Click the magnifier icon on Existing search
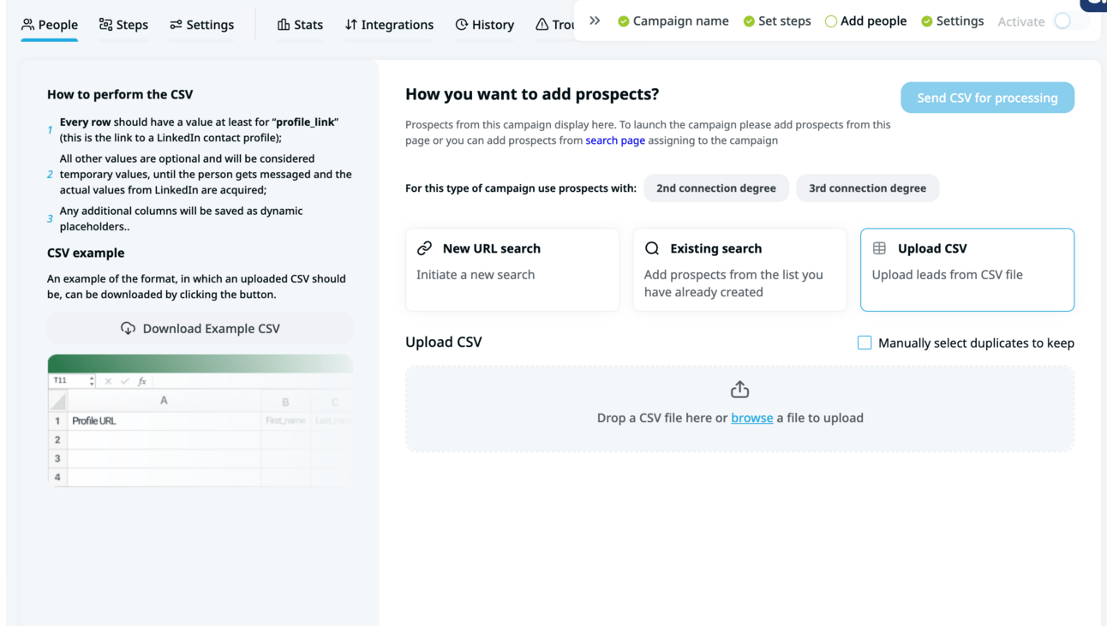 coord(652,248)
